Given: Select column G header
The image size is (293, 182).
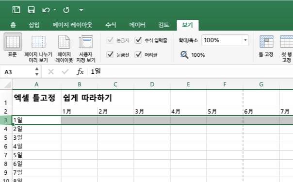Looking at the screenshot, I should click(261, 84).
